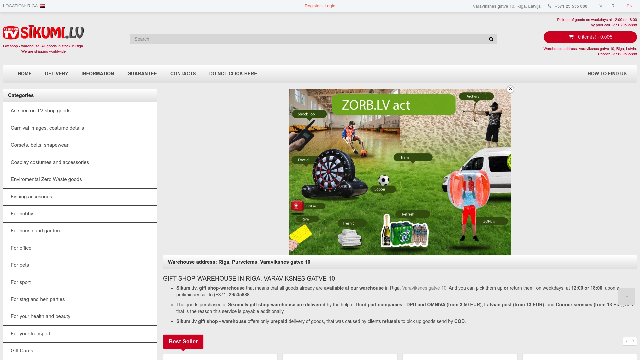
Task: Click the Soccer ball label in banner
Action: (383, 189)
